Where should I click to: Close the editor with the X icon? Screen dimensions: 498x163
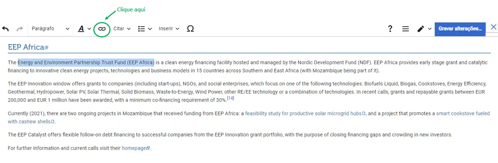pos(493,27)
